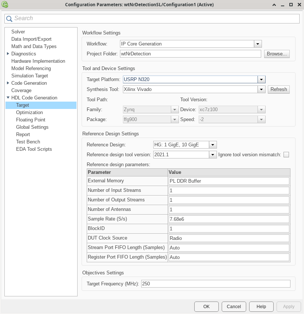Viewport: 304px width, 314px height.
Task: Expand the Code Generation tree node
Action: [8, 83]
